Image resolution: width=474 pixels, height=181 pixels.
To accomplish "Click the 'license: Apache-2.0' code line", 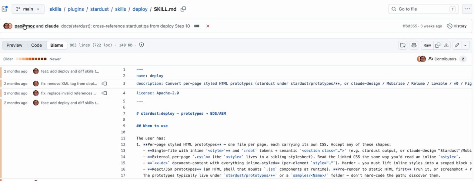I will click(x=157, y=93).
